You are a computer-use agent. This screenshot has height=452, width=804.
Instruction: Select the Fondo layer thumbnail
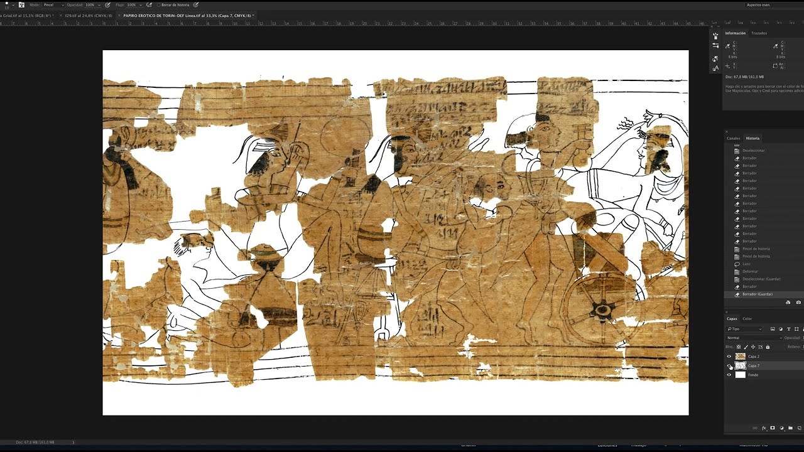pyautogui.click(x=741, y=375)
